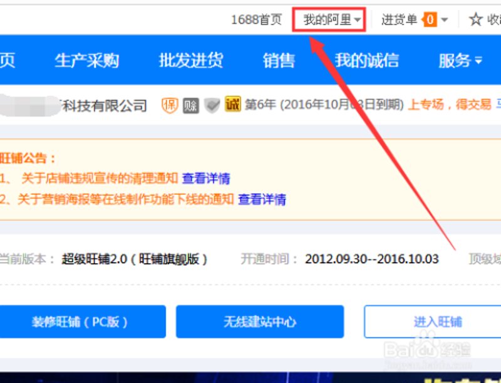Select the 销售 navigation tab

(279, 60)
